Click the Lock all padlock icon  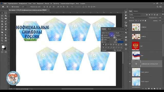tap(145, 21)
